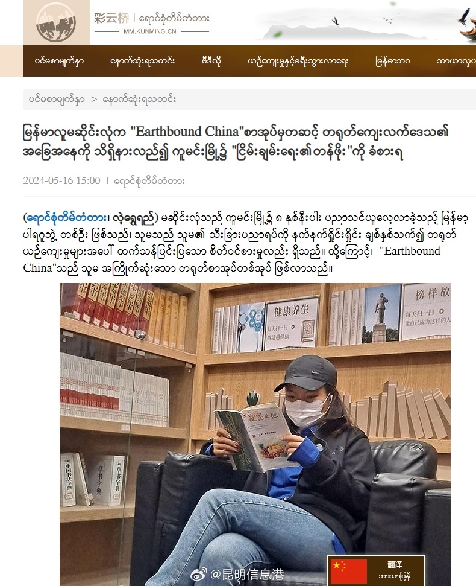Click the 2024-05-16 15:00 publish date
The height and width of the screenshot is (586, 476).
61,181
